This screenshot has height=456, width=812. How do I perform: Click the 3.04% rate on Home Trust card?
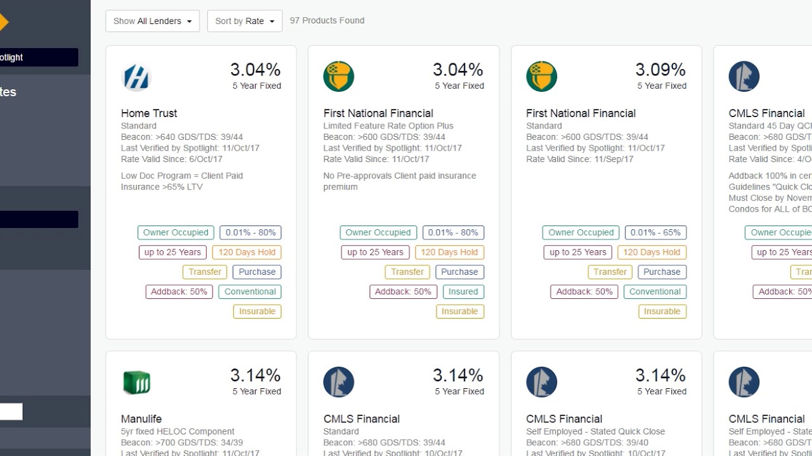pyautogui.click(x=255, y=70)
